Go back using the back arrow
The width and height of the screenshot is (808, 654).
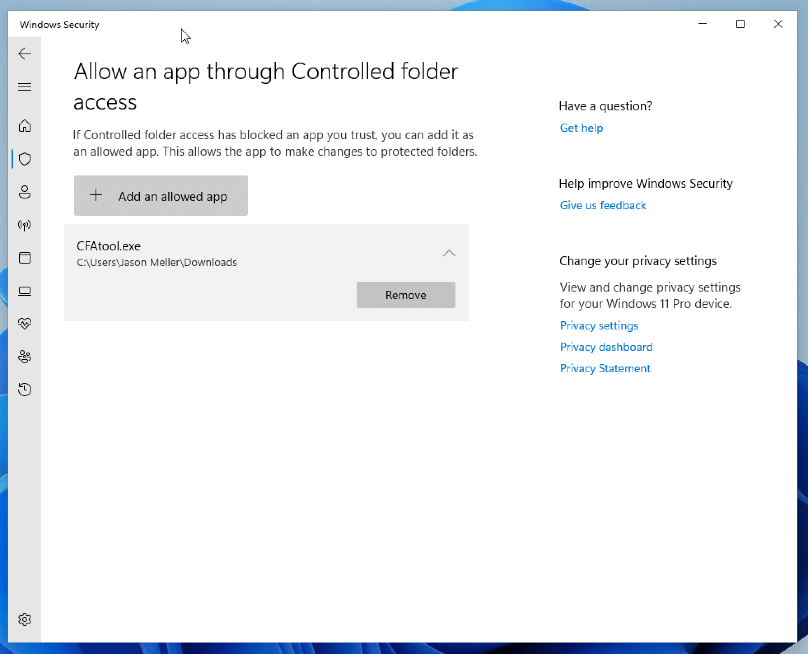click(x=25, y=54)
